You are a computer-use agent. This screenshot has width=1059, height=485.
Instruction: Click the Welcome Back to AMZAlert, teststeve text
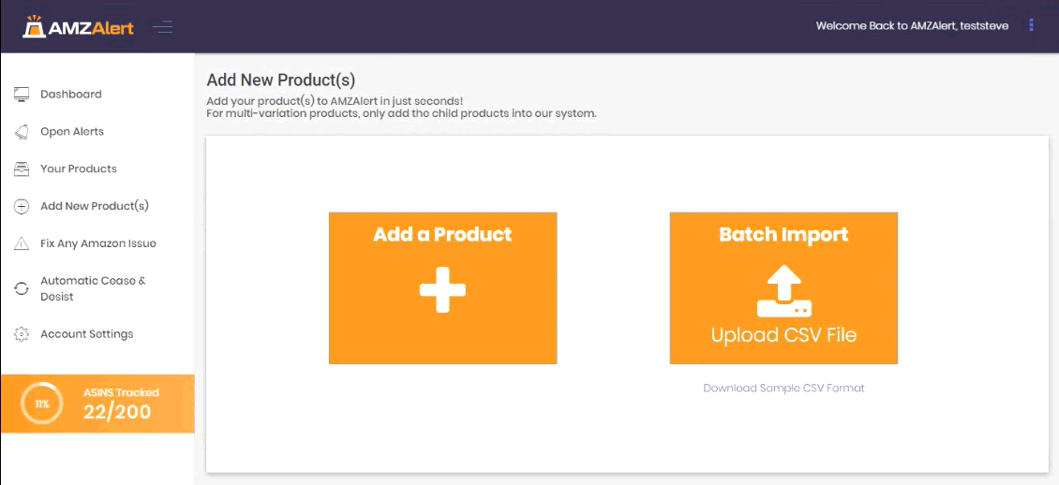912,26
